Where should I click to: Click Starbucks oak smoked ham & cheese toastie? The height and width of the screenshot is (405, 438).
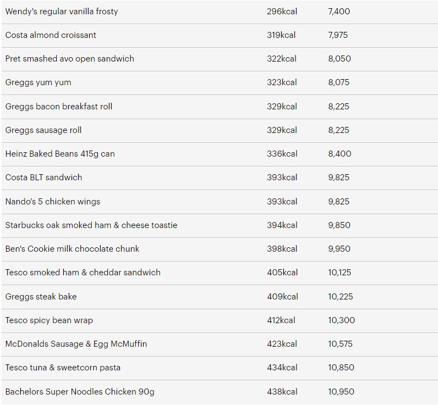coord(91,225)
